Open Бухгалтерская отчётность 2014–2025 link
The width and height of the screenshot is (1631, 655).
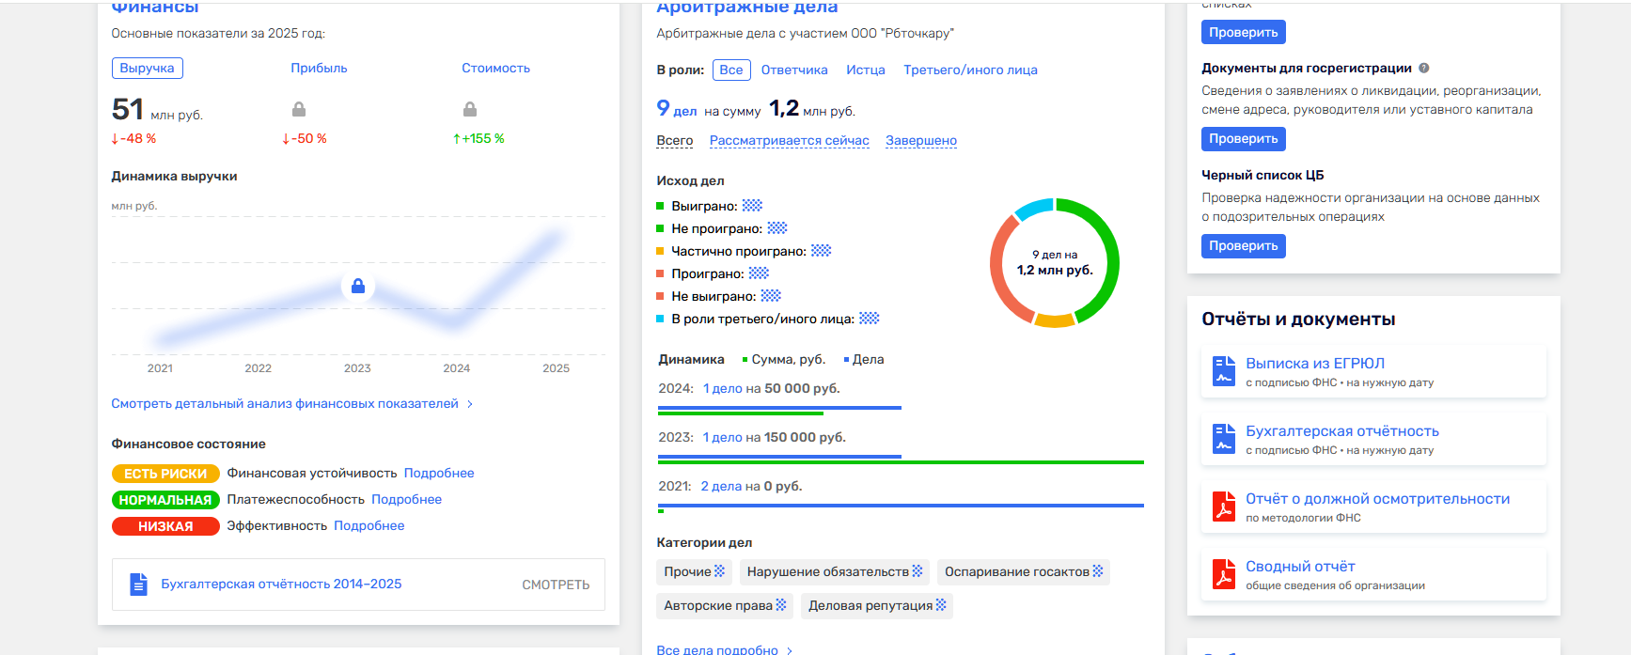click(x=281, y=585)
